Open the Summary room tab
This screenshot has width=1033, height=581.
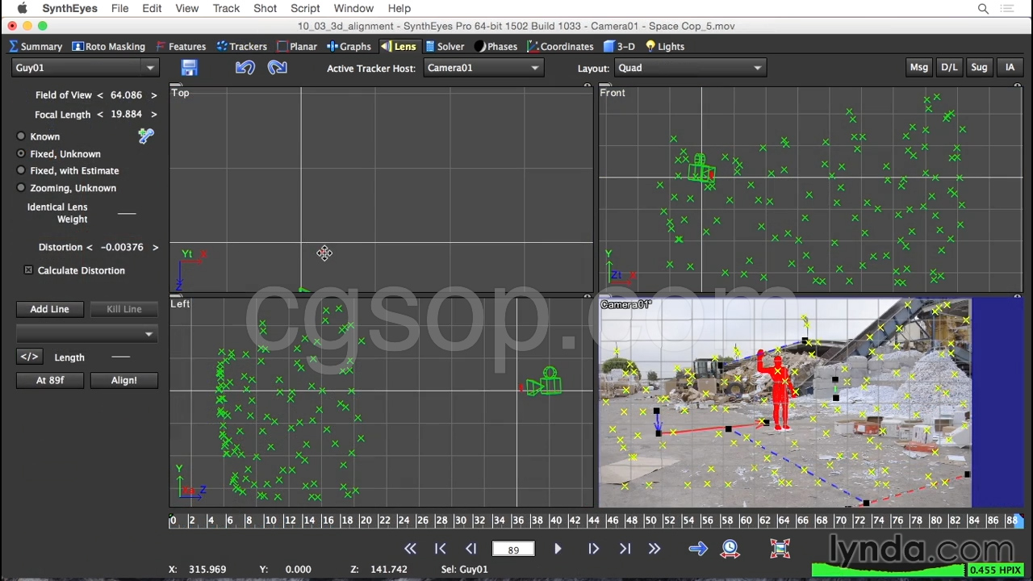coord(36,47)
